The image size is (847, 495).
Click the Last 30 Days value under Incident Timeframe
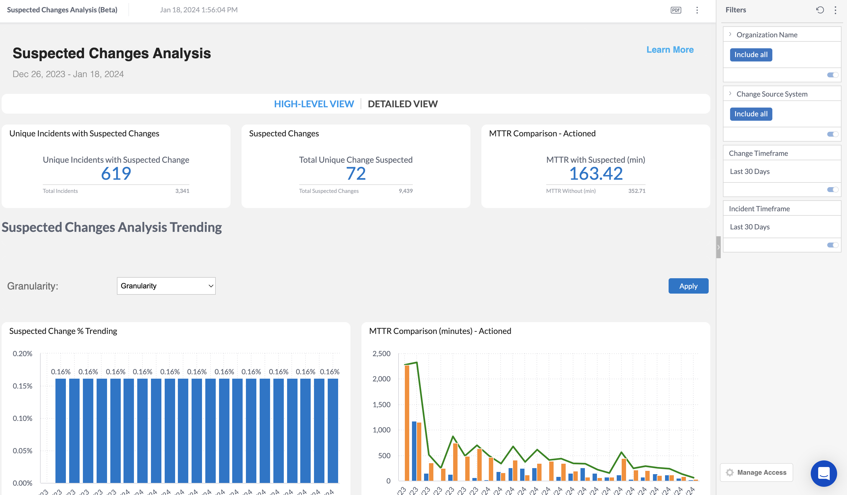[x=750, y=227]
